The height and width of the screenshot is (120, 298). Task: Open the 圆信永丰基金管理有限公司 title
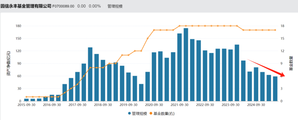[26, 6]
